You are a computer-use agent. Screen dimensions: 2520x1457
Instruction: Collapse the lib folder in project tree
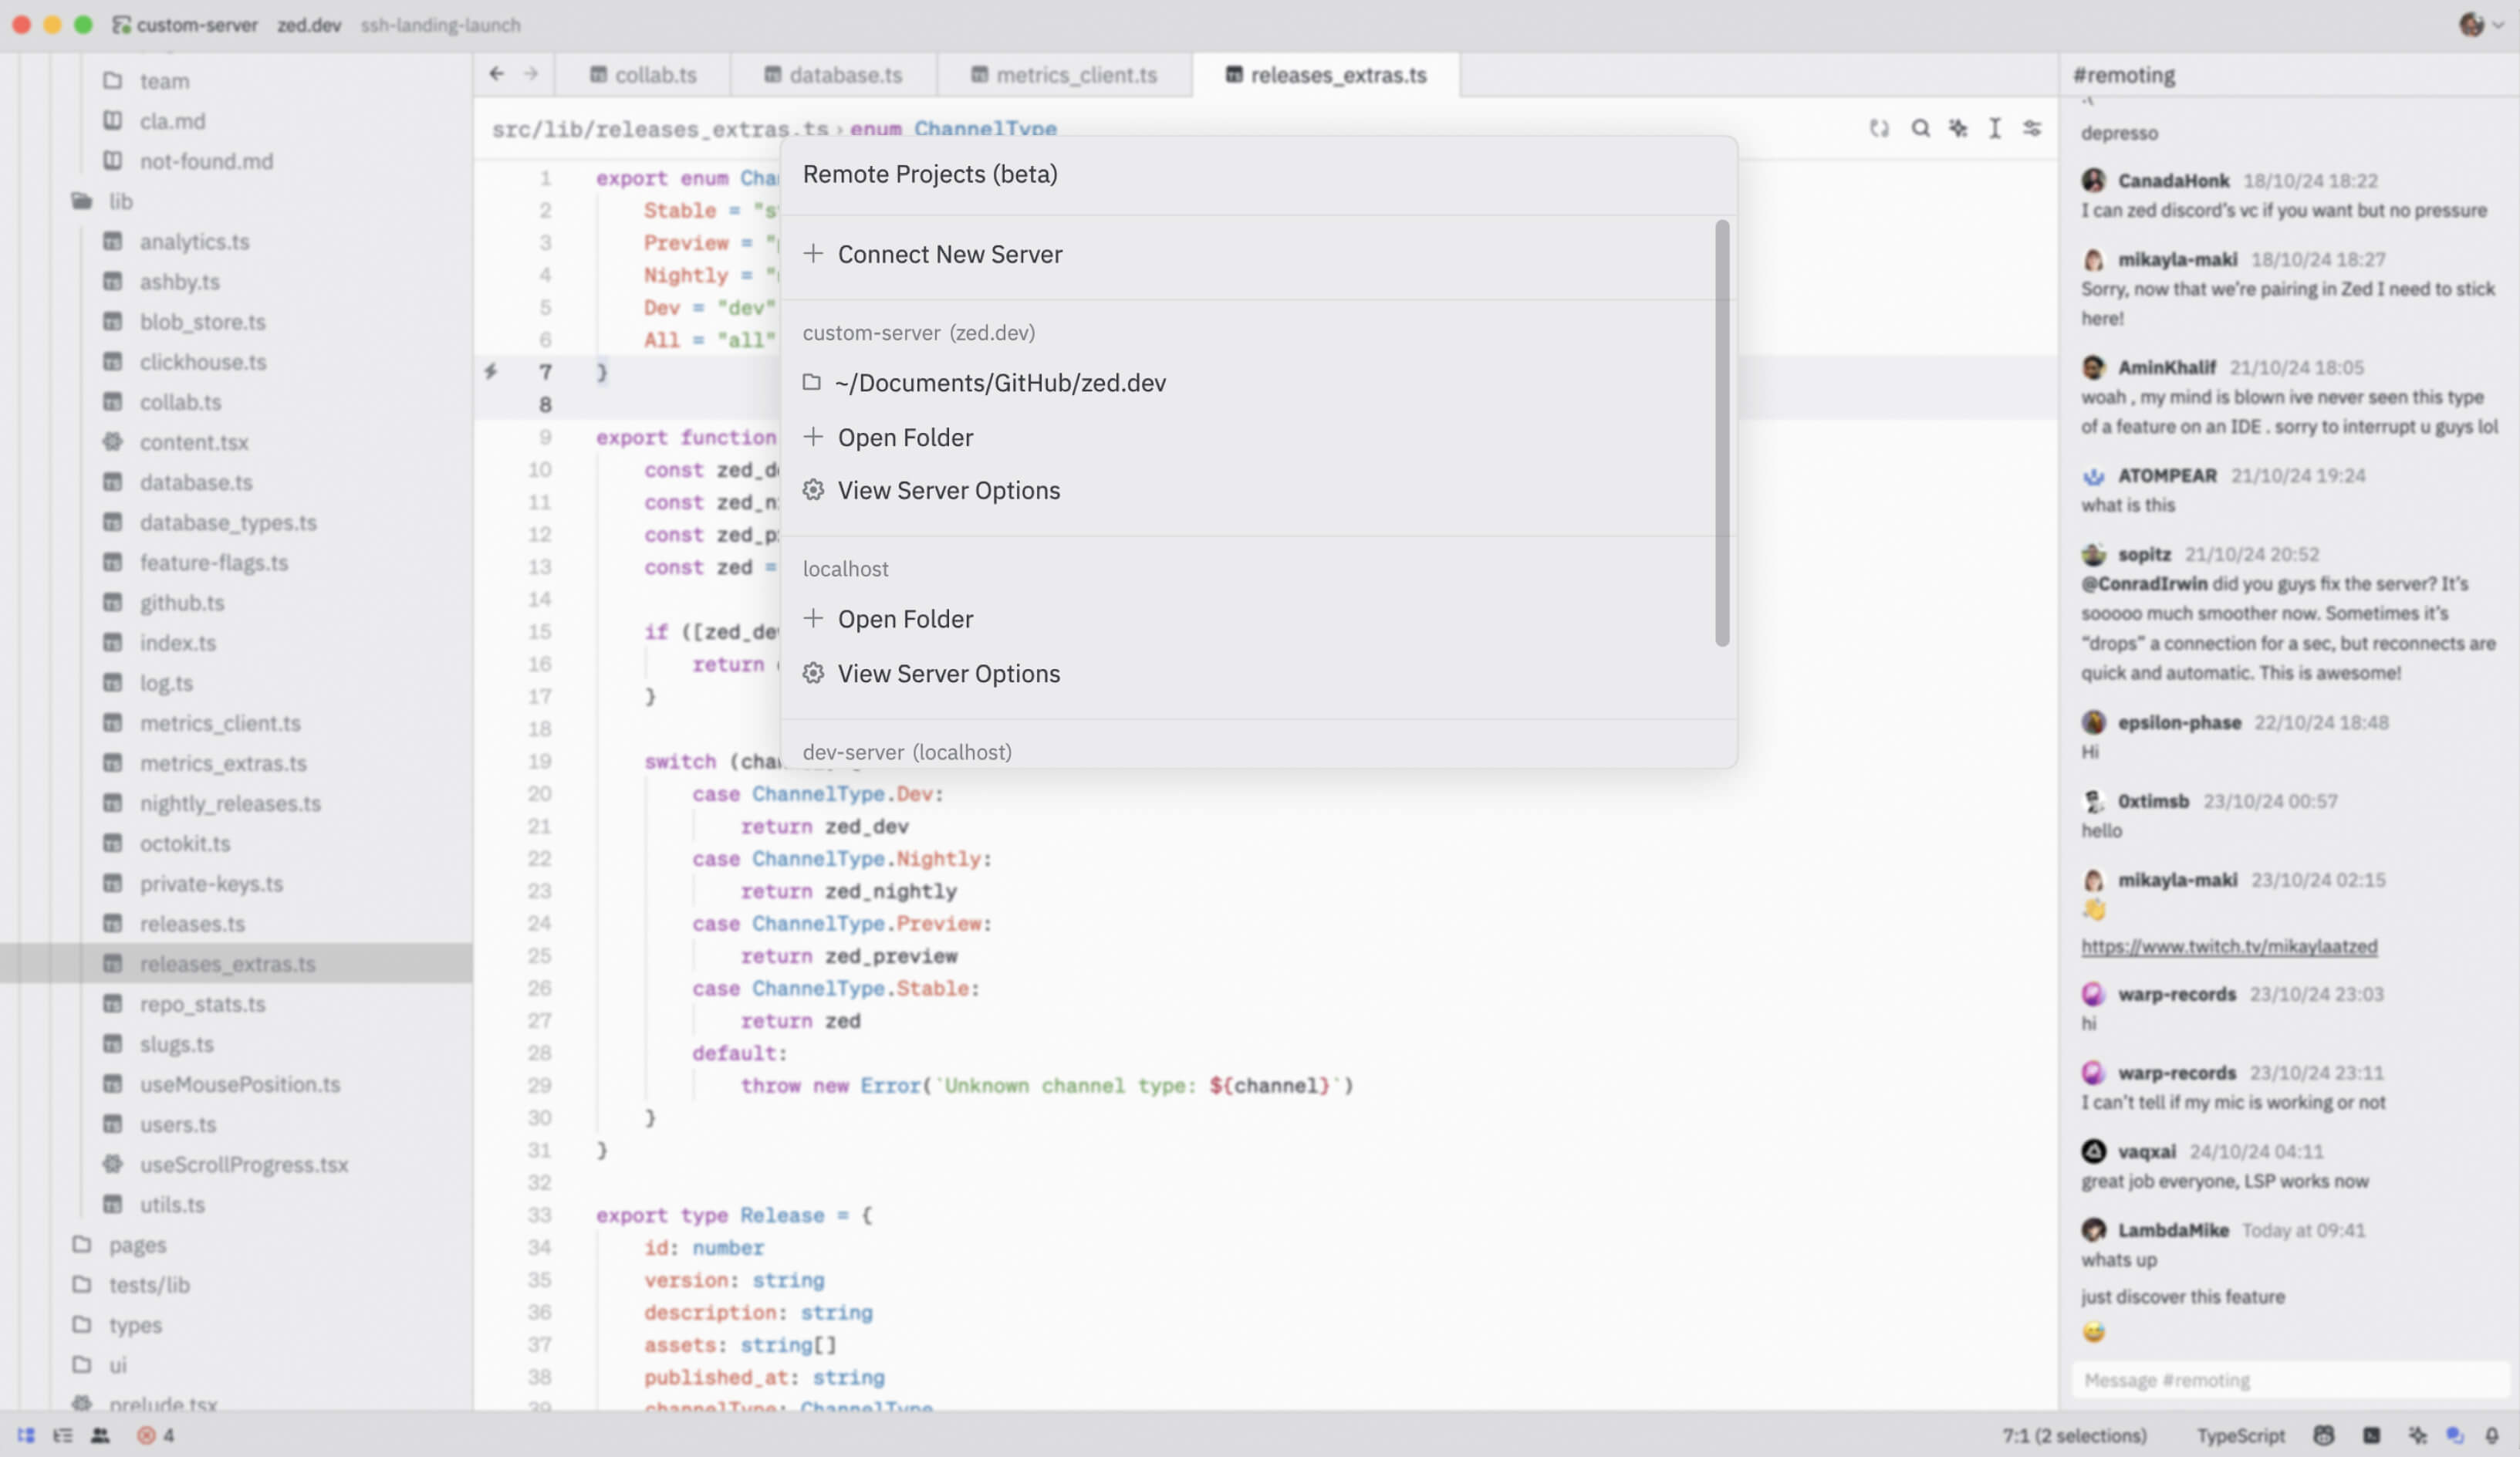[x=120, y=201]
